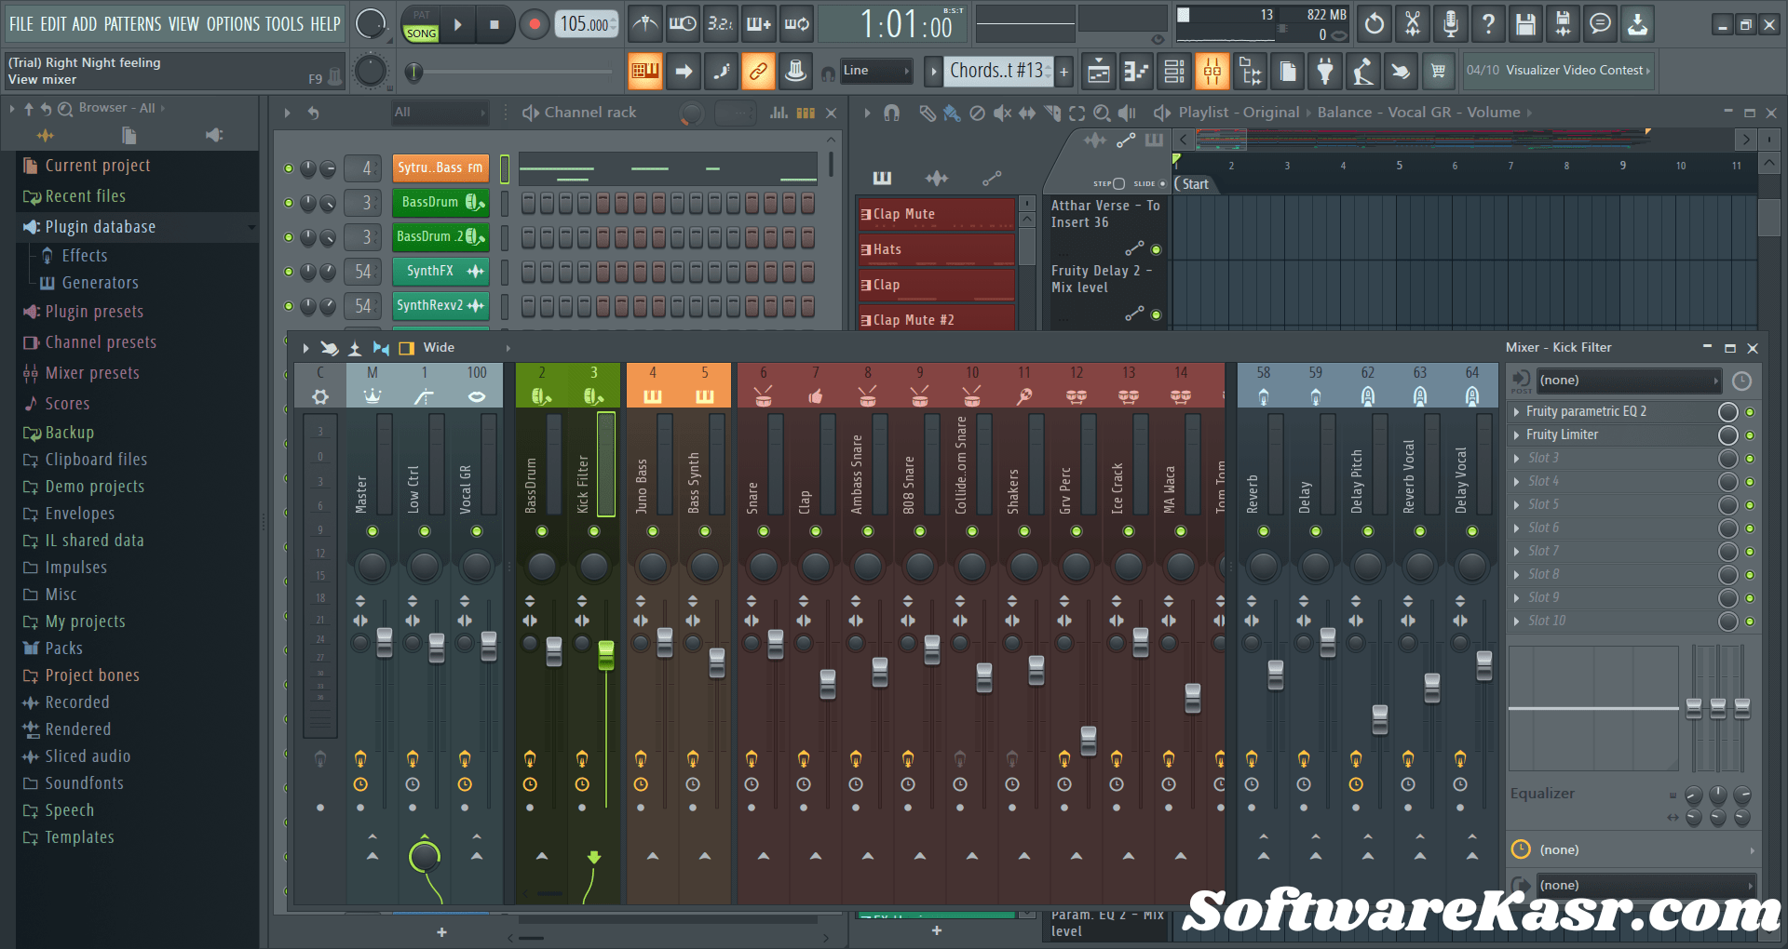Click the Effects item in Plugin database
This screenshot has height=949, width=1788.
(x=84, y=255)
